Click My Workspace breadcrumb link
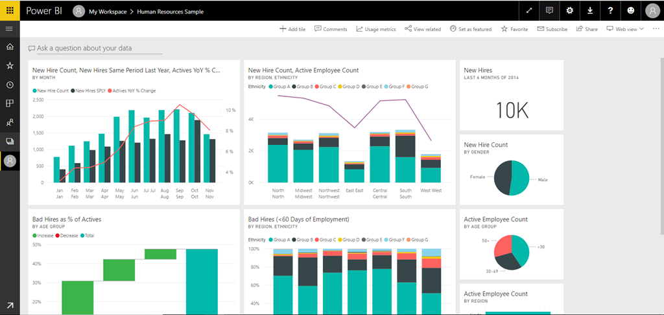 [x=108, y=12]
